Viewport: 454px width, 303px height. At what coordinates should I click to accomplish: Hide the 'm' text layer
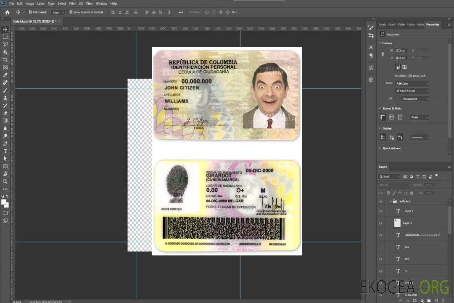coord(381,271)
